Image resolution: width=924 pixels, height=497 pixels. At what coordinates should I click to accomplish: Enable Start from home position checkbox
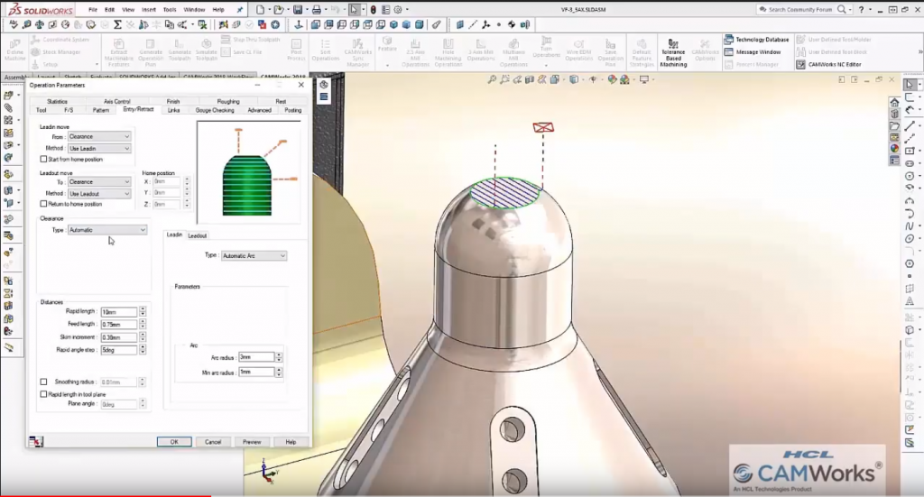click(43, 159)
